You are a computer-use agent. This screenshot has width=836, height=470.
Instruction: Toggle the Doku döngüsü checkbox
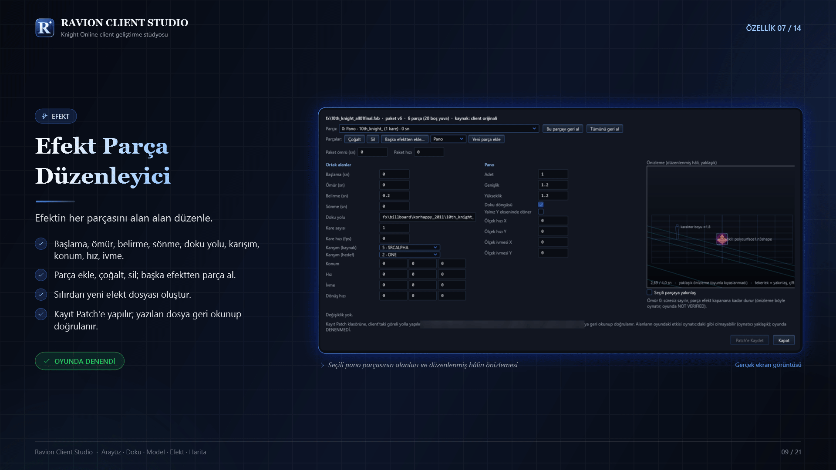tap(541, 205)
